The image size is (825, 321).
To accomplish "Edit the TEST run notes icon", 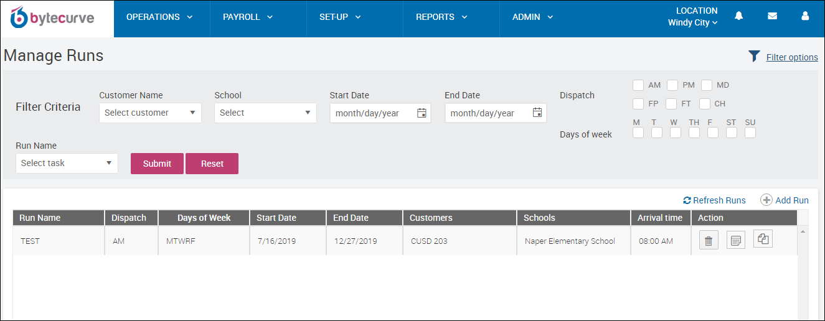I will [736, 241].
